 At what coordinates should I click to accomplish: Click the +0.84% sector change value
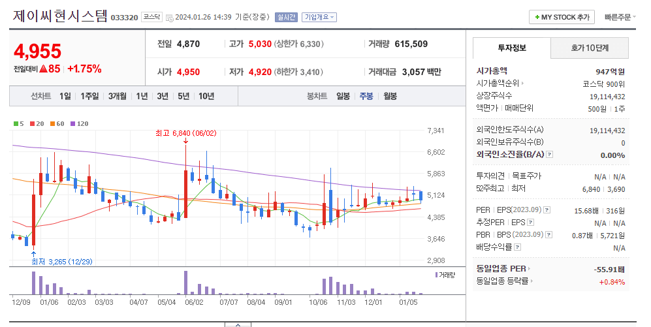click(x=612, y=282)
